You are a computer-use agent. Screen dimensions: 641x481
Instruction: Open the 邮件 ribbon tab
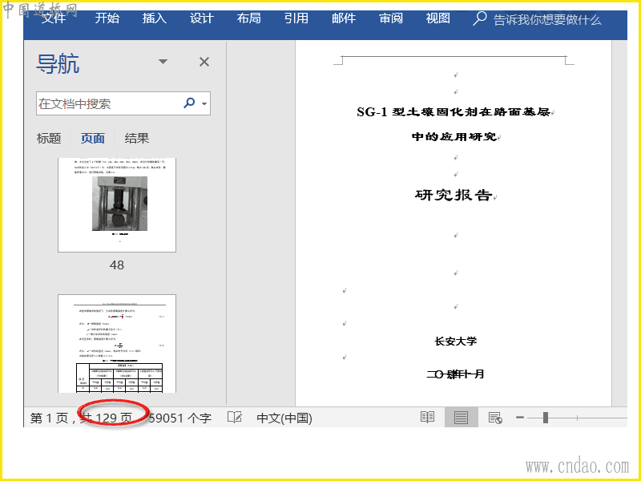coord(344,18)
